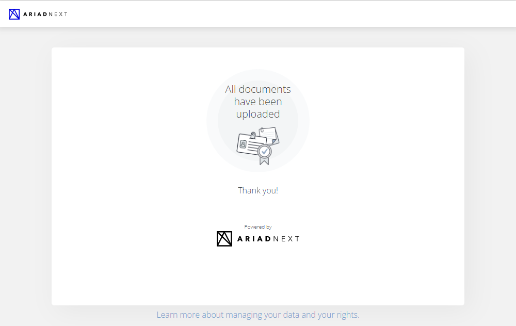Click the word 'uploaded' in the heading
Viewport: 516px width, 326px height.
coord(258,114)
